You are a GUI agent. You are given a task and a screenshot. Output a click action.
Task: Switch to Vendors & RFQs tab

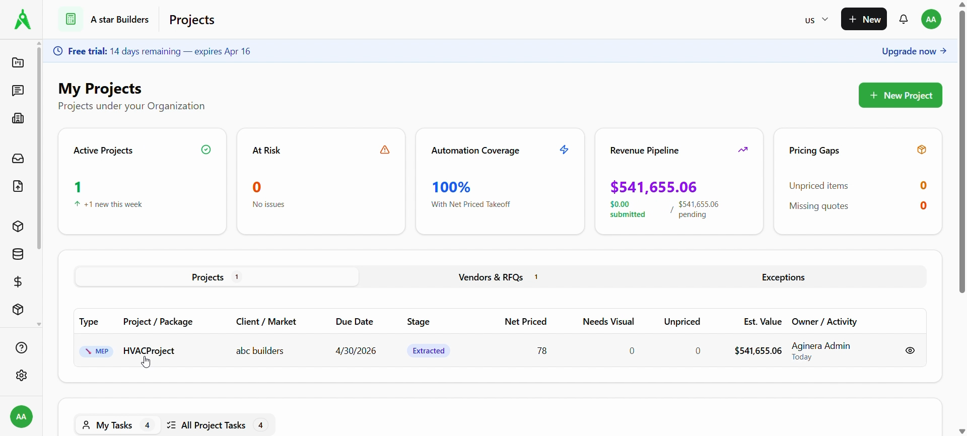click(x=498, y=277)
